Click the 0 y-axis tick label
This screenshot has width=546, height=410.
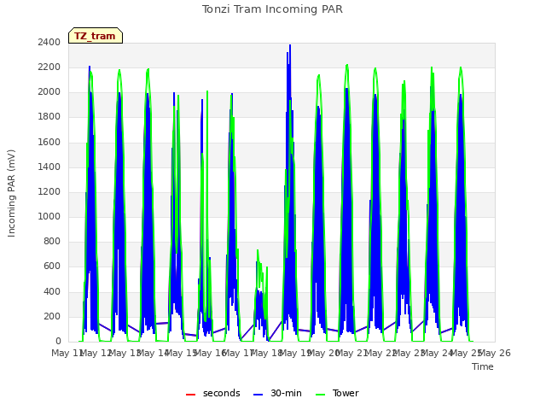click(x=58, y=342)
